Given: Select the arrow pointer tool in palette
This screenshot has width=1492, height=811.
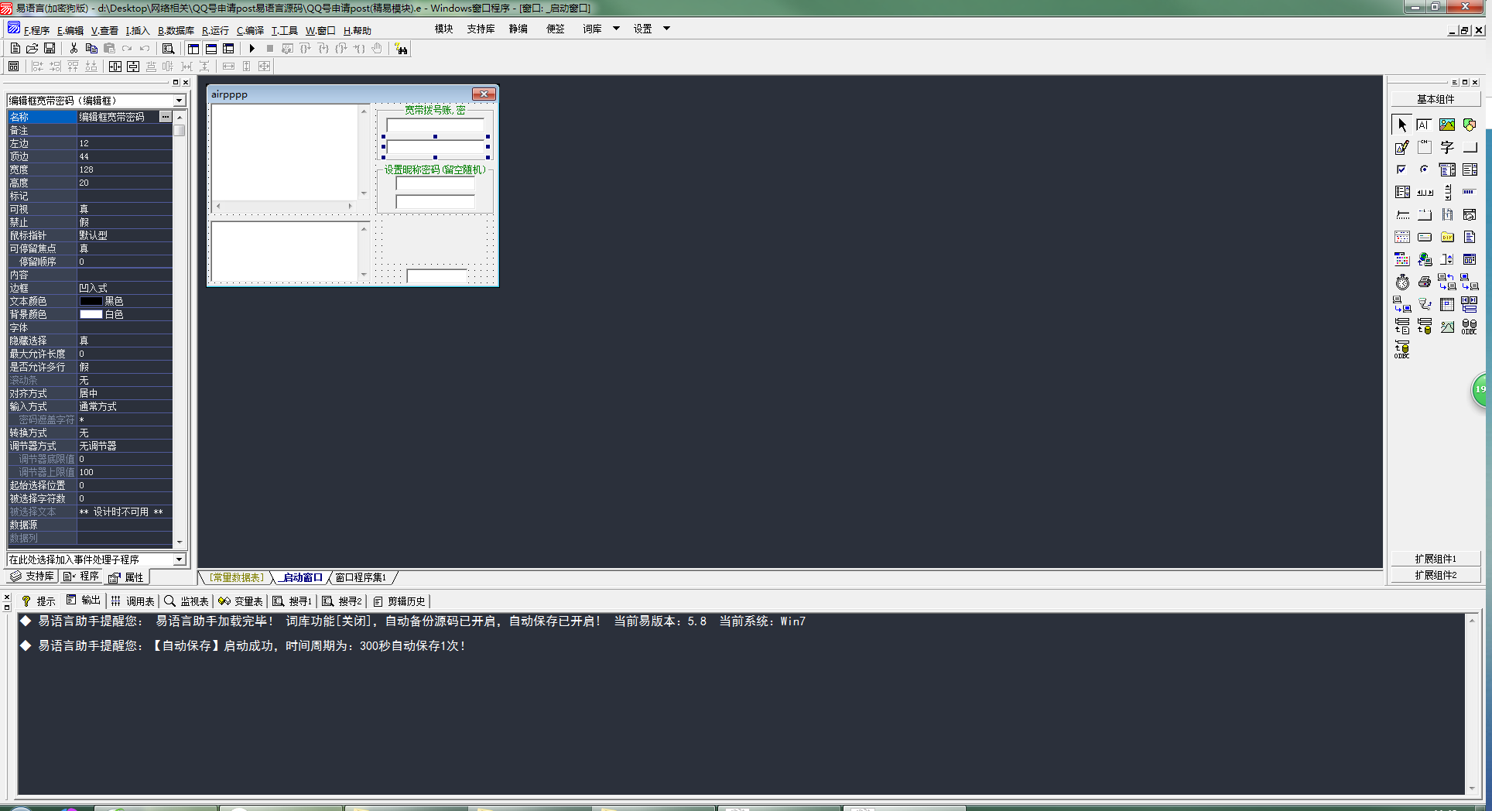Looking at the screenshot, I should pyautogui.click(x=1401, y=125).
